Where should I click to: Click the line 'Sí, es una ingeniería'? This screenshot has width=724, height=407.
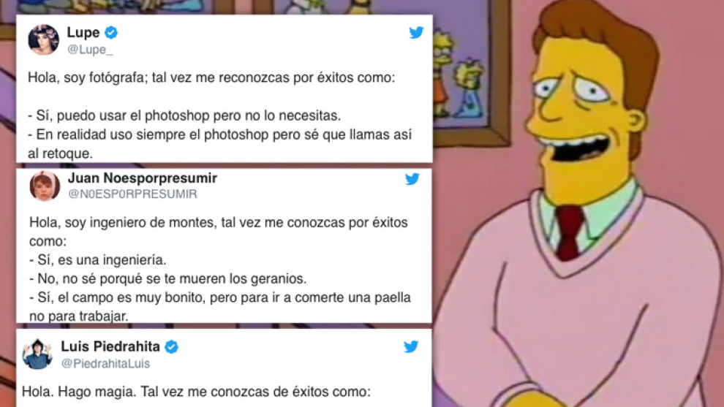[x=97, y=260]
